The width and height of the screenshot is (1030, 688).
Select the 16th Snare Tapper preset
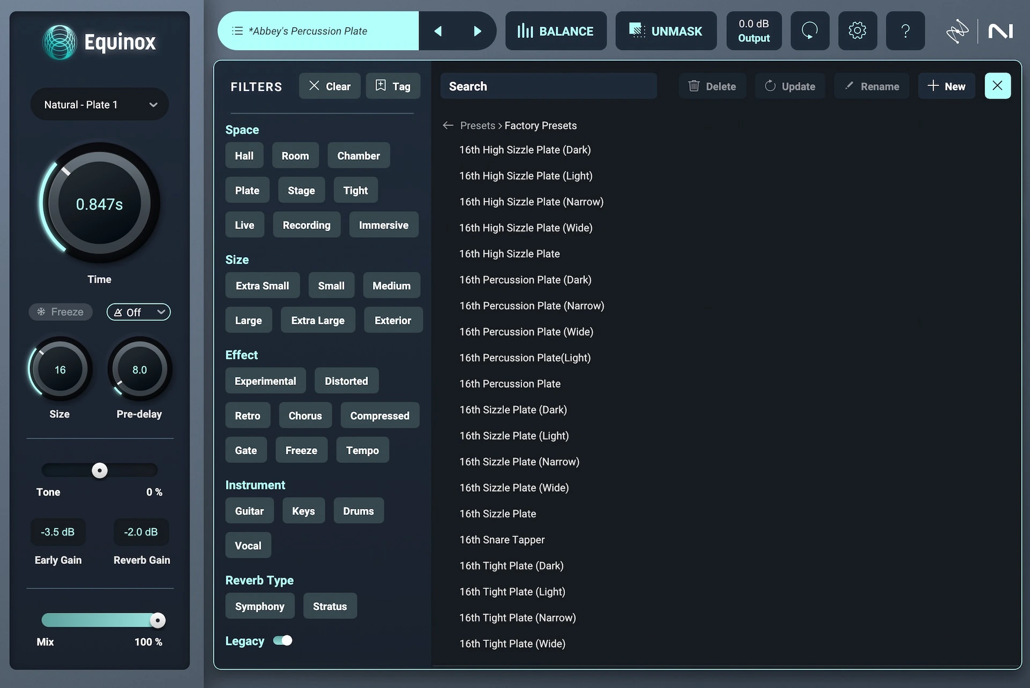tap(502, 540)
